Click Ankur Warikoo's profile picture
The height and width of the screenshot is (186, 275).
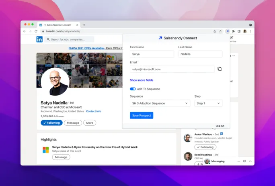[188, 138]
